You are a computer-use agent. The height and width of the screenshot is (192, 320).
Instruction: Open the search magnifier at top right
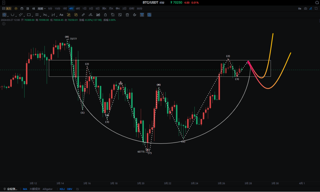point(317,2)
